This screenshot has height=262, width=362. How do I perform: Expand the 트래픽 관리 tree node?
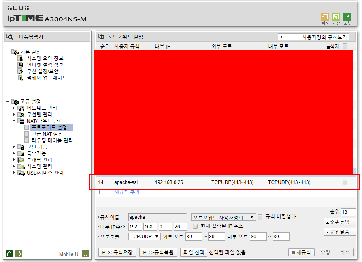(x=14, y=160)
